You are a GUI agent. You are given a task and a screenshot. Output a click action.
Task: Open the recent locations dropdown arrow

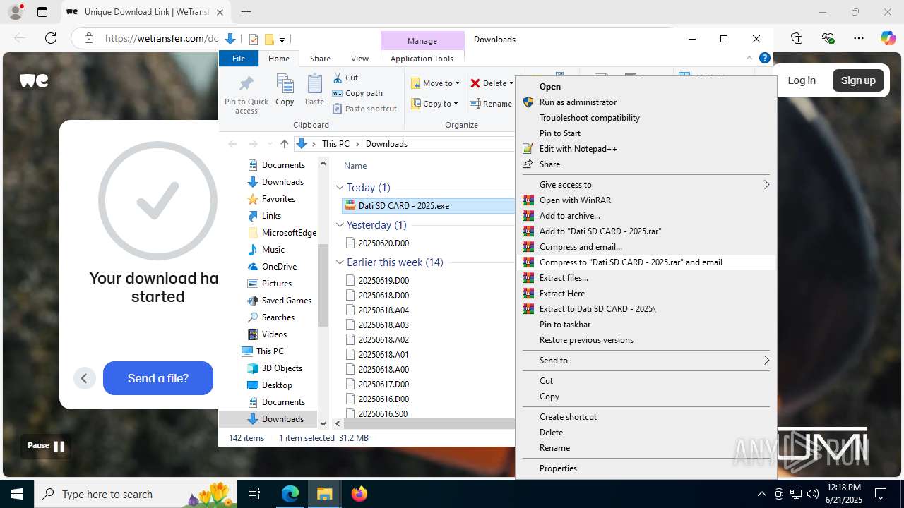tap(270, 144)
